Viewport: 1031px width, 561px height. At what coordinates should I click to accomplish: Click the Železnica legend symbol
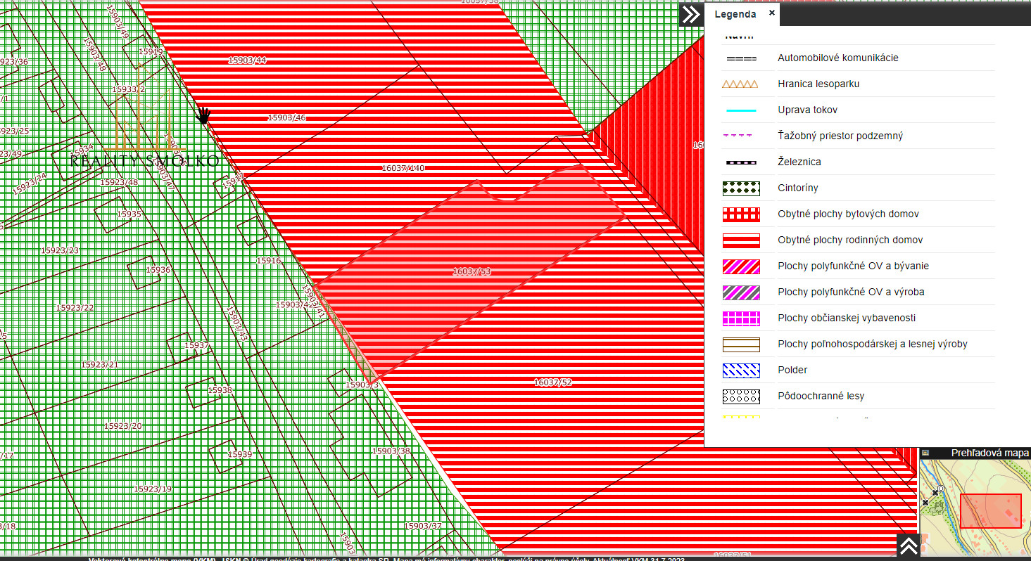(741, 162)
